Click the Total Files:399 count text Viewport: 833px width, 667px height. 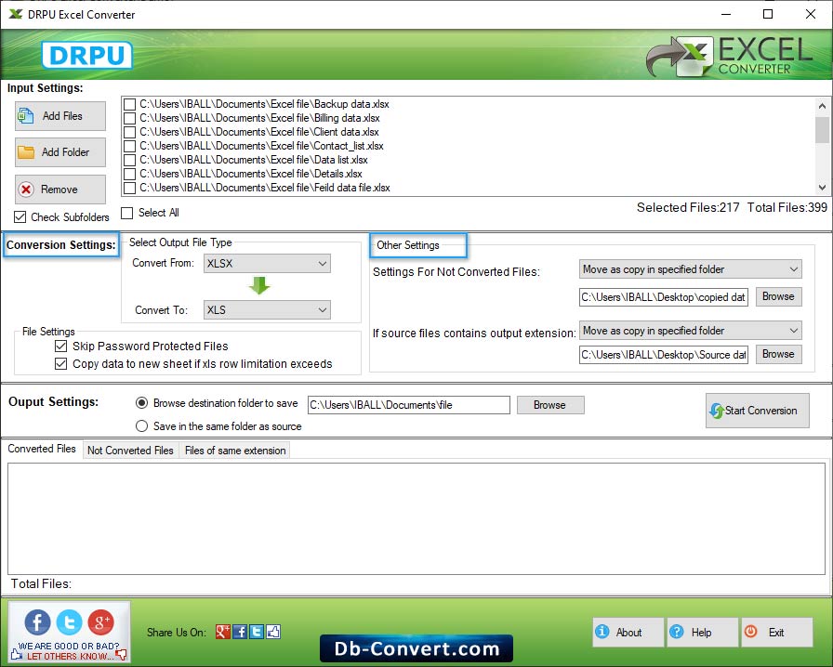point(787,207)
